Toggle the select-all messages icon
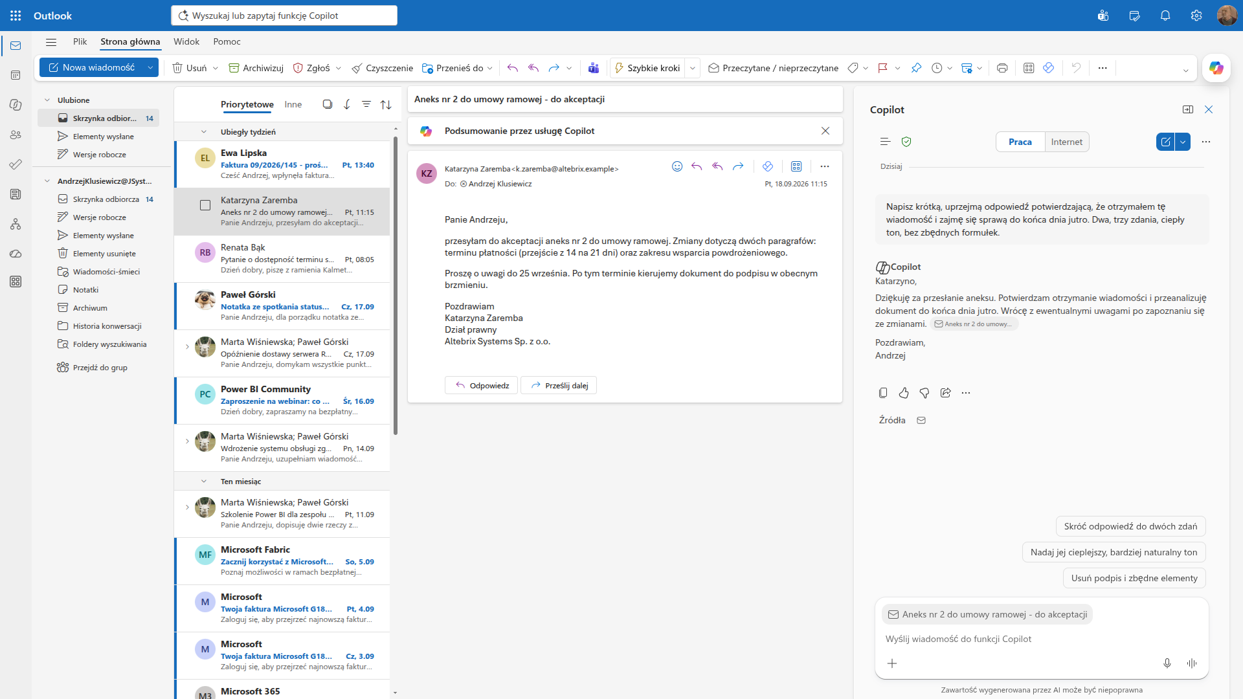1243x699 pixels. tap(328, 104)
